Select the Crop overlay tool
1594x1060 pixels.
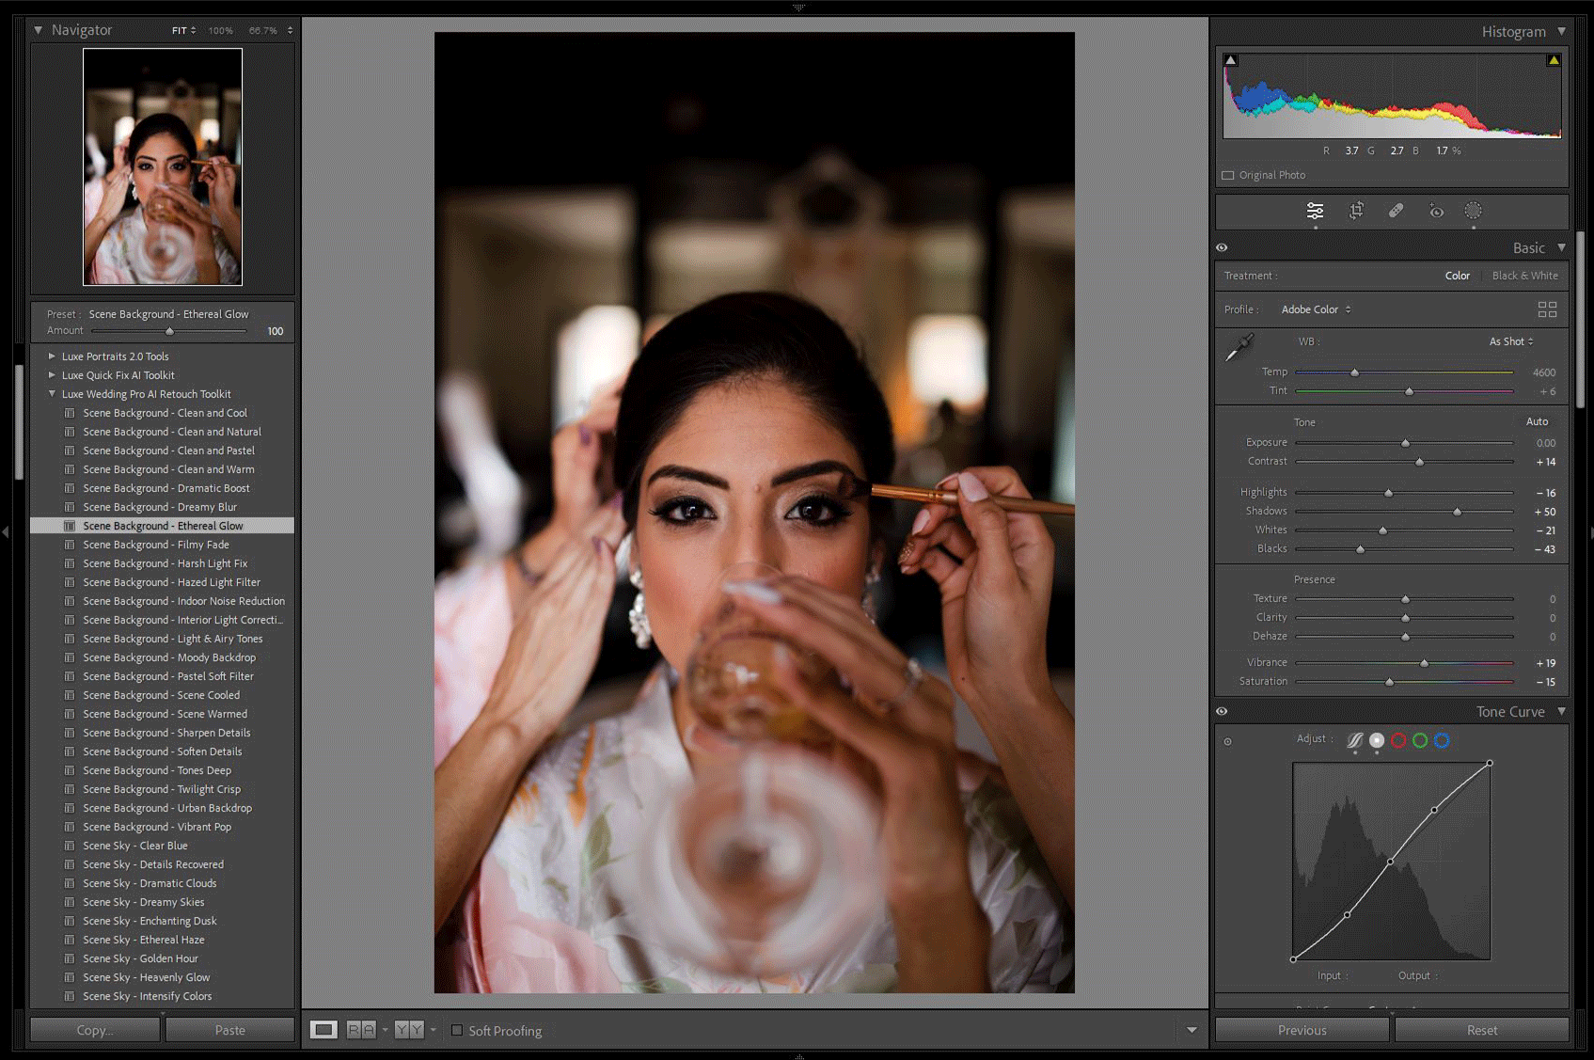(1356, 211)
